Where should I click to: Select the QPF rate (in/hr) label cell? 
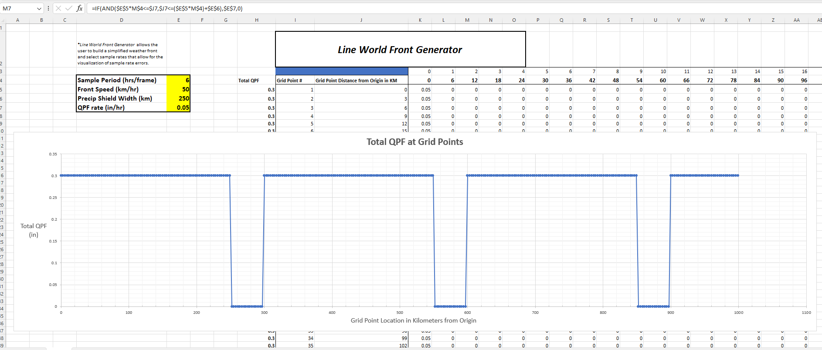point(122,108)
